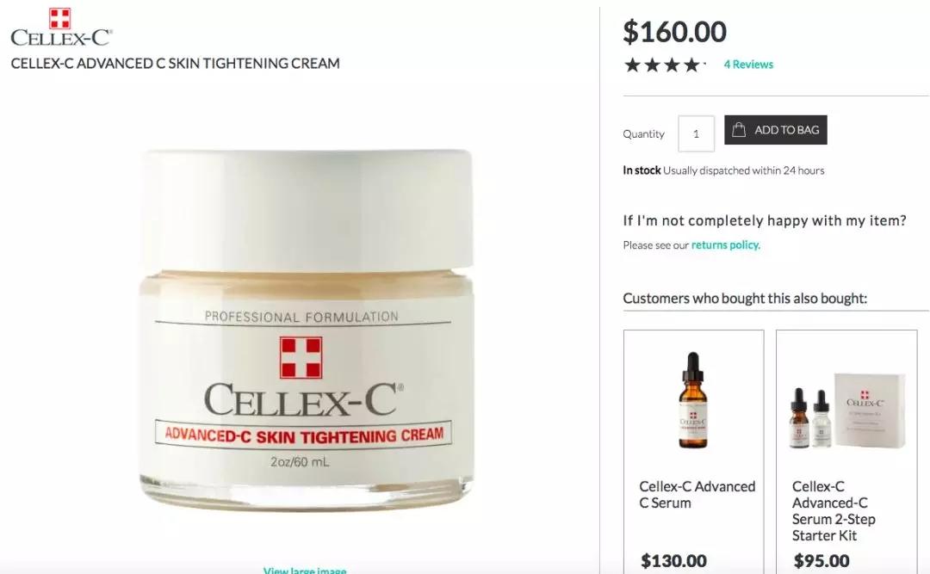This screenshot has height=574, width=930.
Task: Click the Cellex-C brand logo at top
Action: (x=61, y=28)
